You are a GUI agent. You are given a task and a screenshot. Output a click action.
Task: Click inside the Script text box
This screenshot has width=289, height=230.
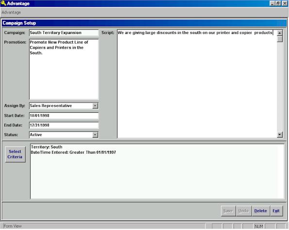click(x=197, y=84)
